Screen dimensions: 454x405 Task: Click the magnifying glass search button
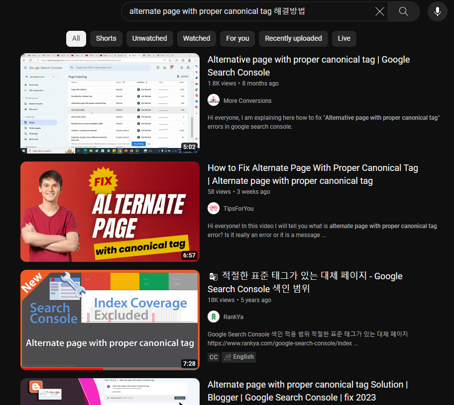pyautogui.click(x=404, y=11)
